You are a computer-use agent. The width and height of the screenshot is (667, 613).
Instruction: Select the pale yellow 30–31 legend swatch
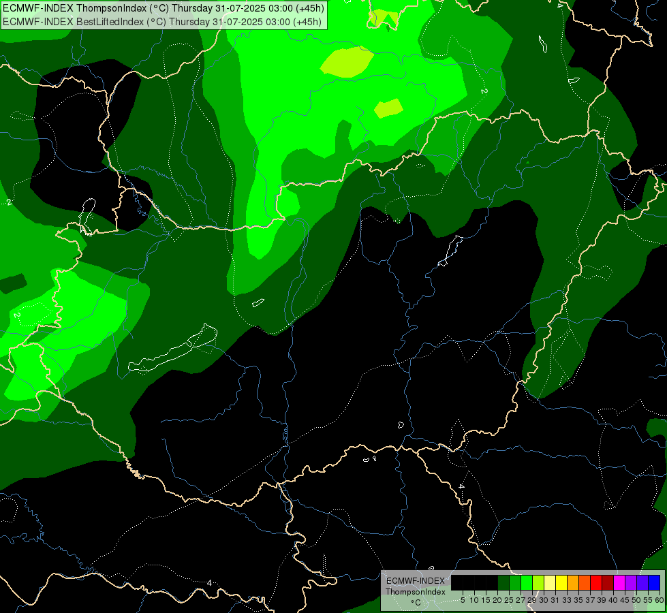[550, 582]
